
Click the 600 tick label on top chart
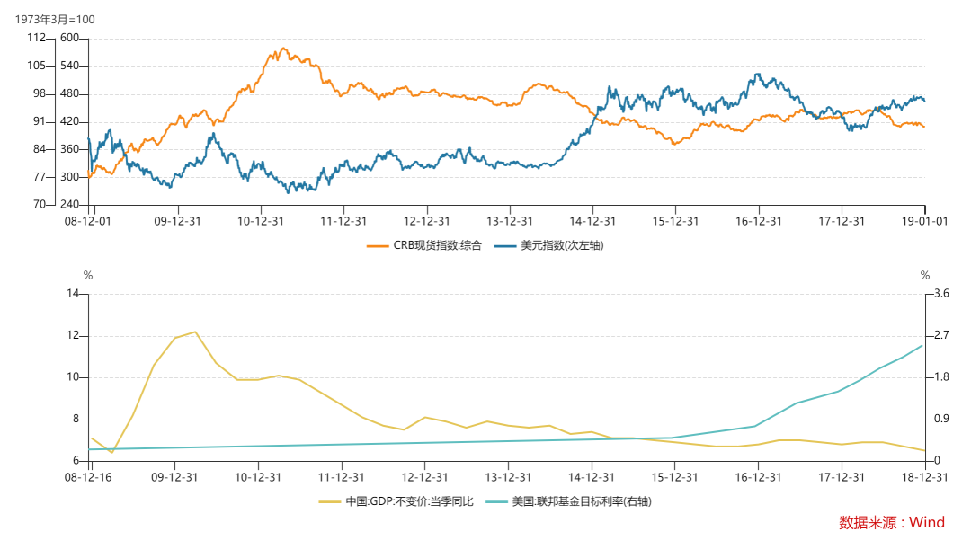[x=70, y=38]
